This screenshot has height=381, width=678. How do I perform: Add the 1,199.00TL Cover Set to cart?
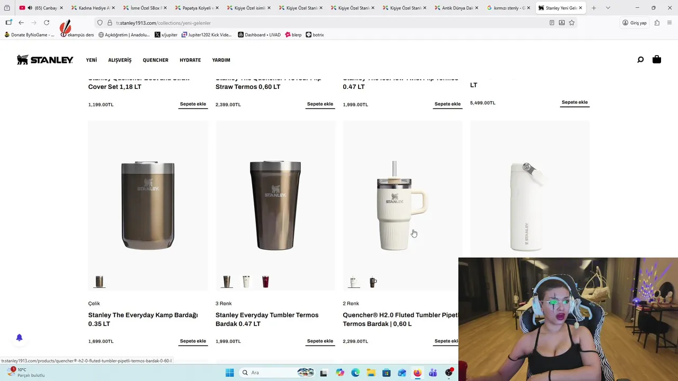point(193,104)
